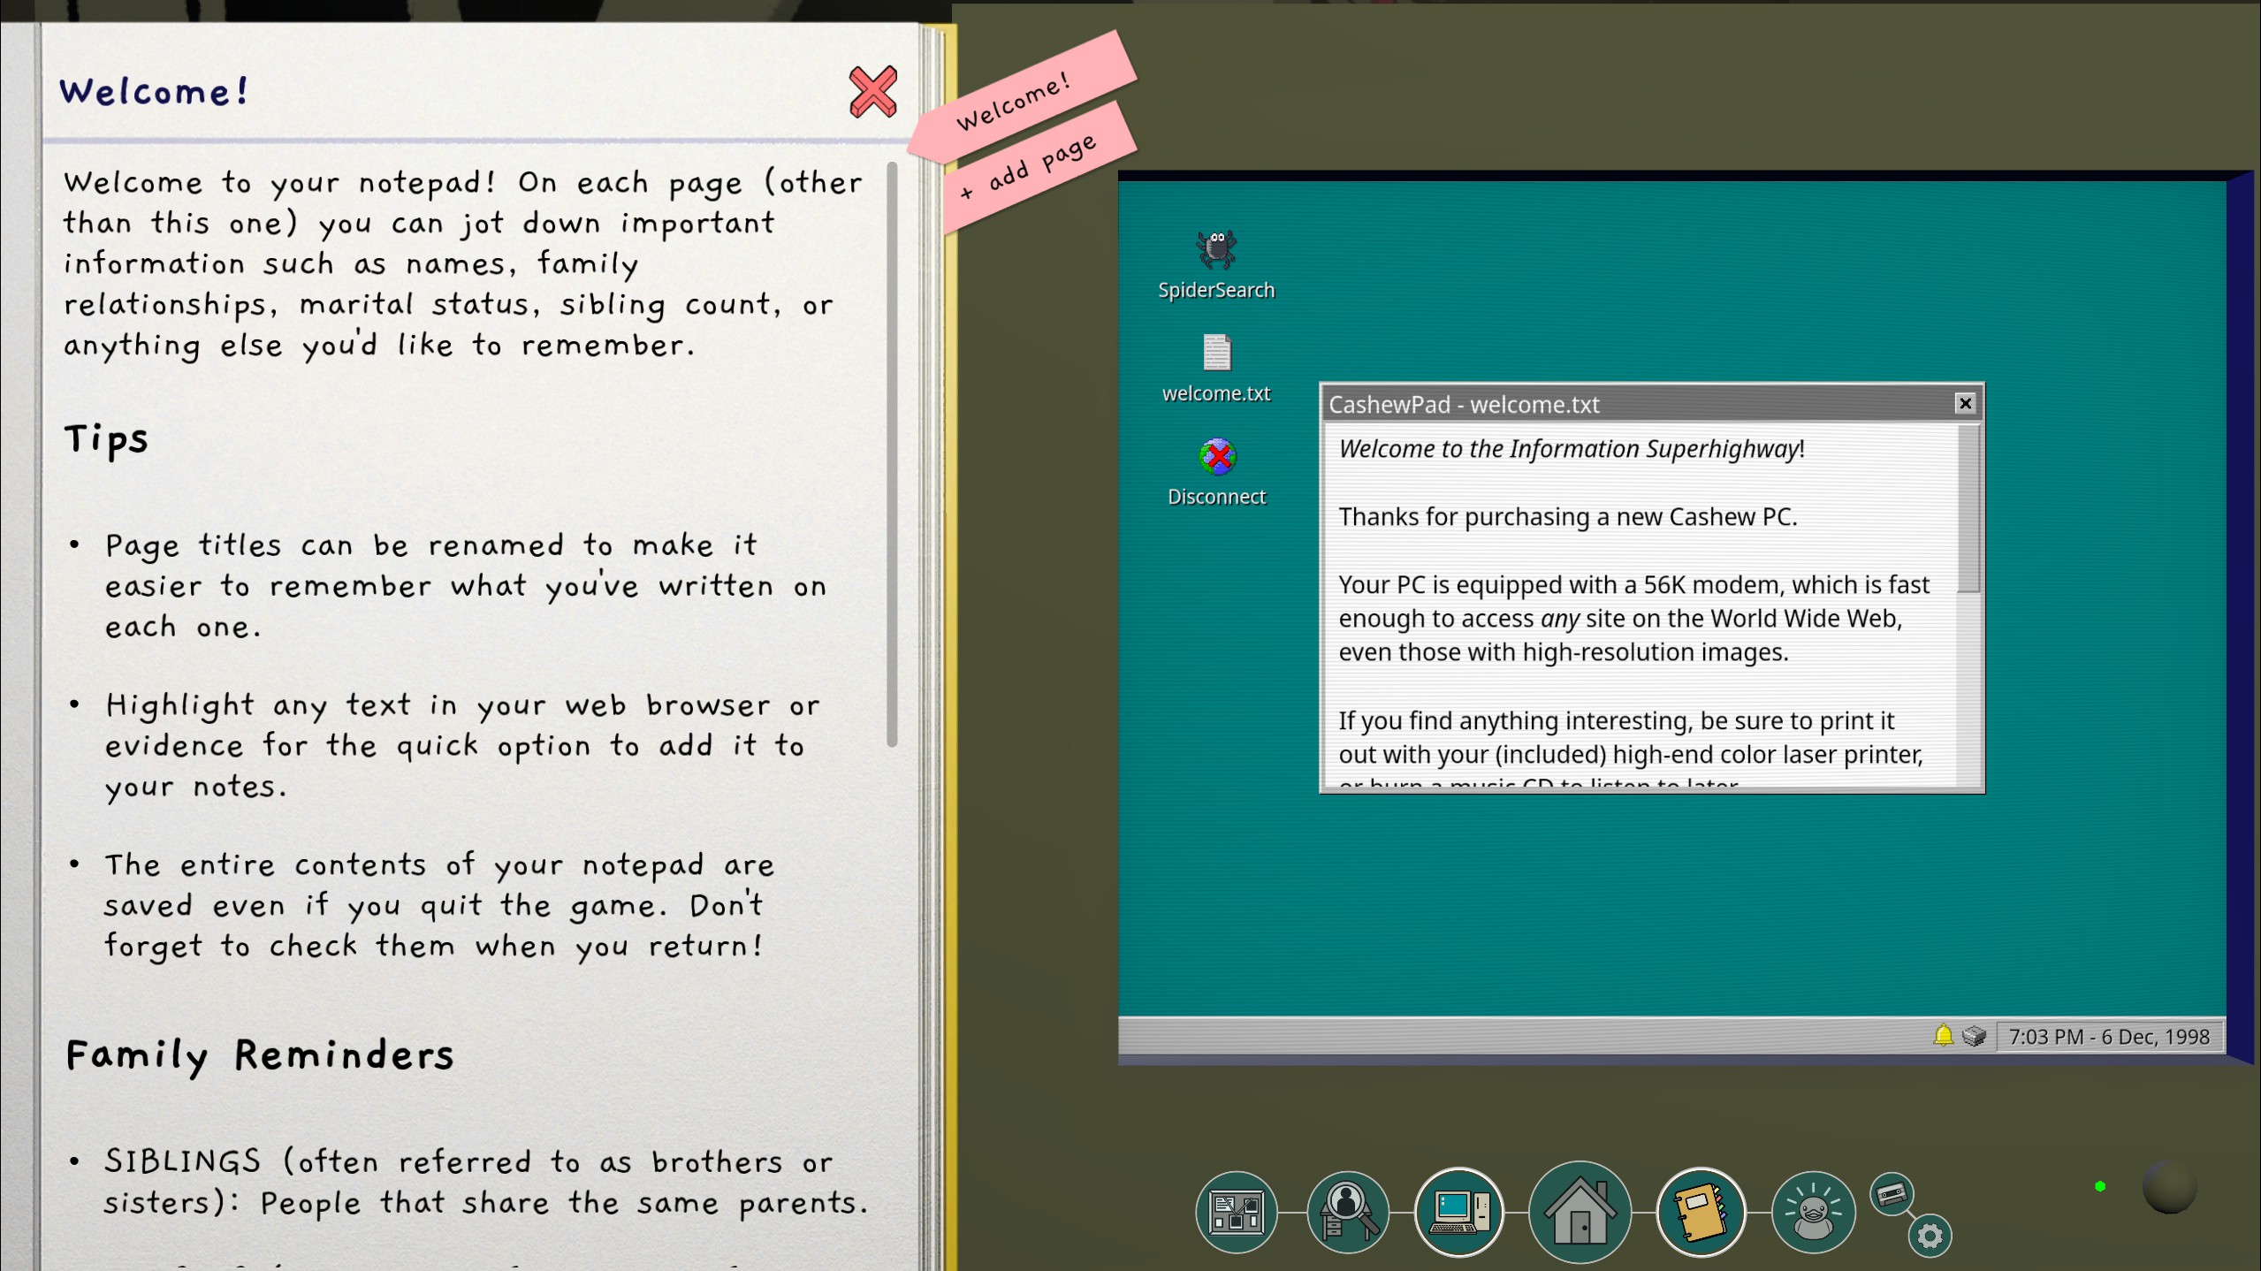
Task: Open the cassette tape music icon
Action: click(1891, 1195)
